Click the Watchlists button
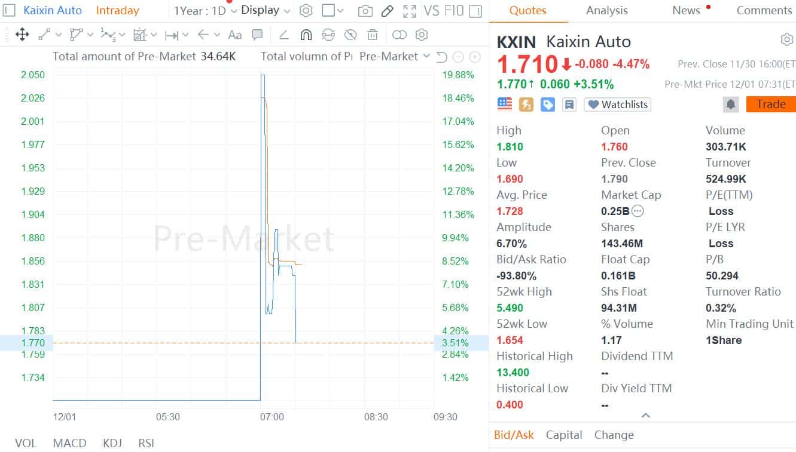Image resolution: width=796 pixels, height=452 pixels. tap(618, 104)
